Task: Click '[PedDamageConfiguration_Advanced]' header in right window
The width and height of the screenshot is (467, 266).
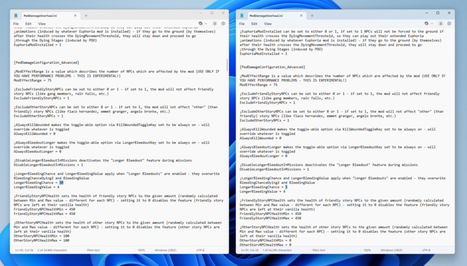Action: (x=272, y=67)
